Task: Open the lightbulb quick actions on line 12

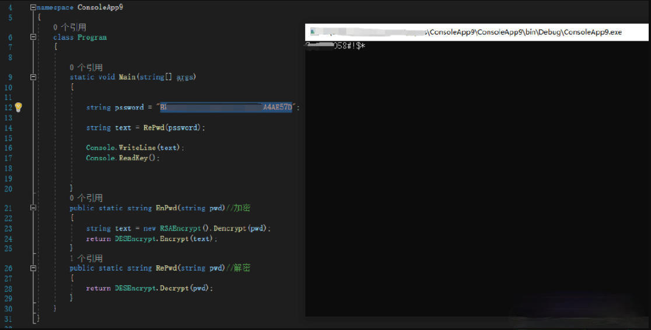Action: [x=18, y=107]
